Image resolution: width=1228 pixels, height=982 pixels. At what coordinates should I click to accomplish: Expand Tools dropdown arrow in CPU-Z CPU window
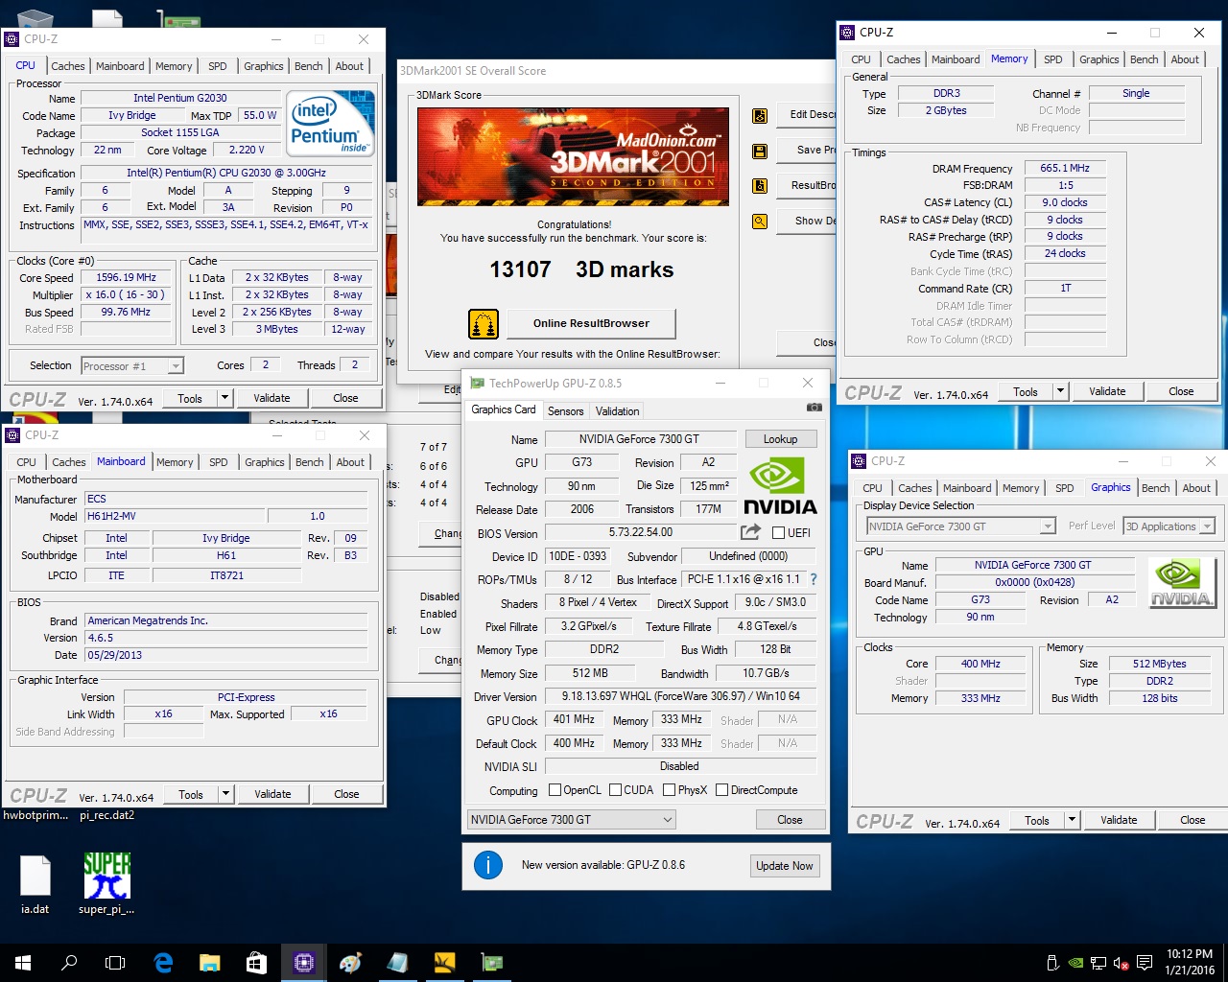[224, 398]
